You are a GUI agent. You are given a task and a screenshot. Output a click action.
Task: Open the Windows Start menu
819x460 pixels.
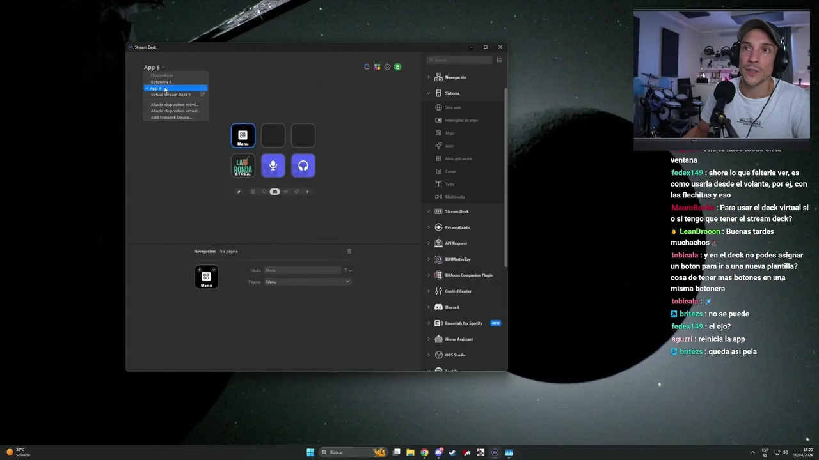click(x=310, y=452)
